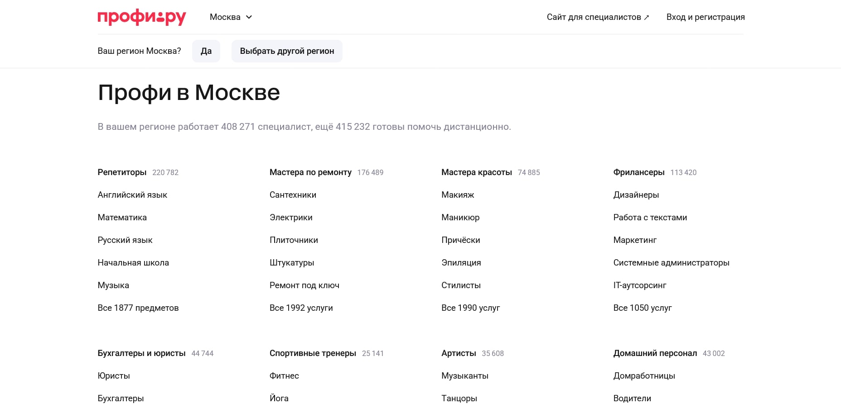Open Фрилансеры category heading
841x413 pixels.
638,172
